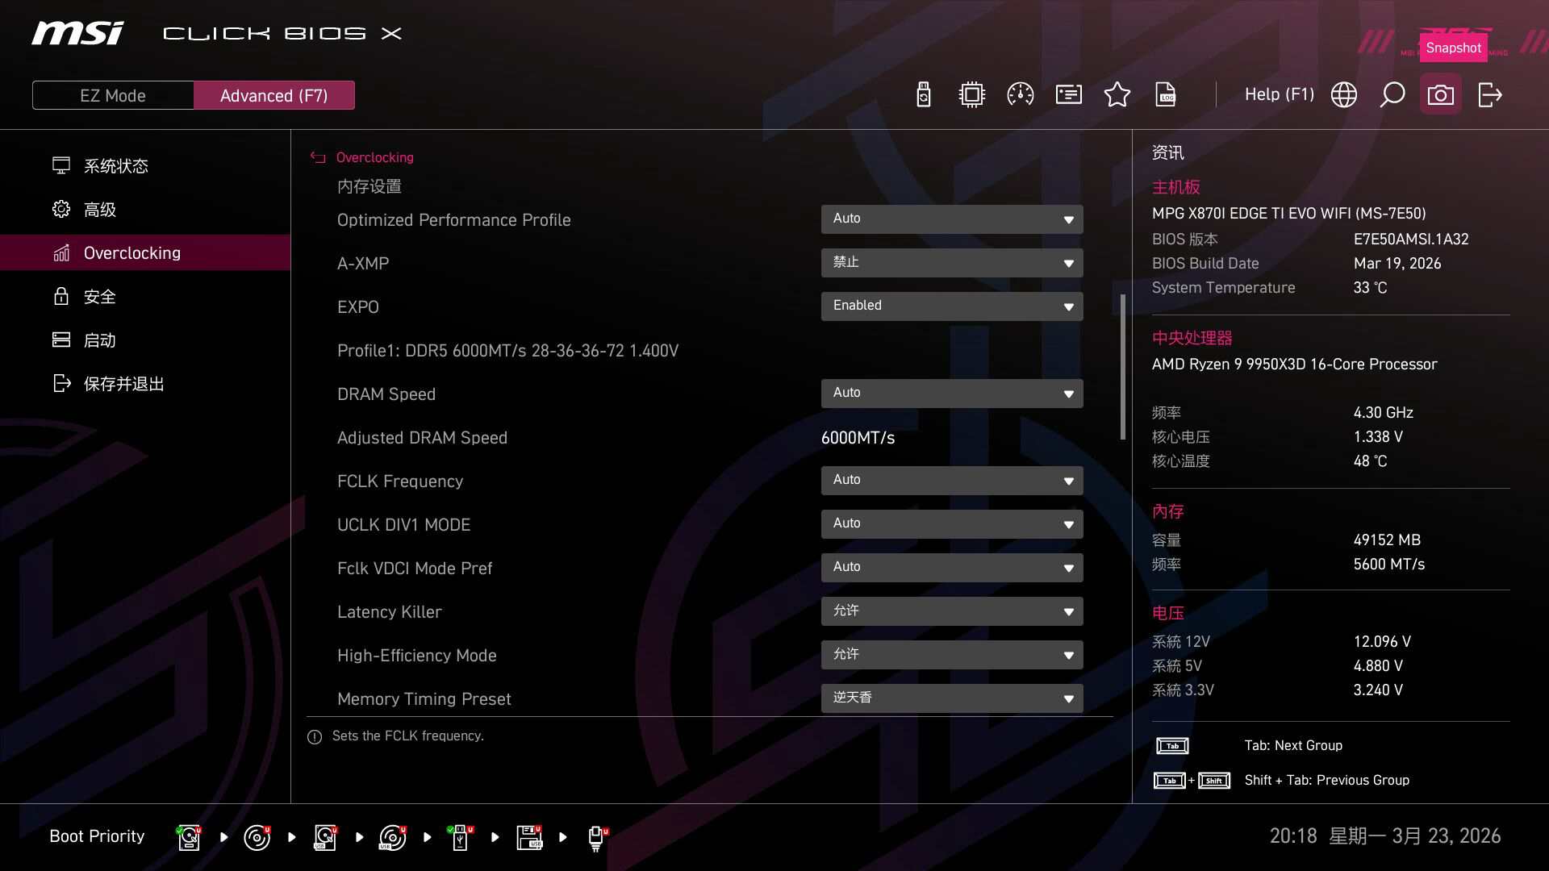This screenshot has height=871, width=1549.
Task: Click Help (F1)
Action: coord(1279,95)
